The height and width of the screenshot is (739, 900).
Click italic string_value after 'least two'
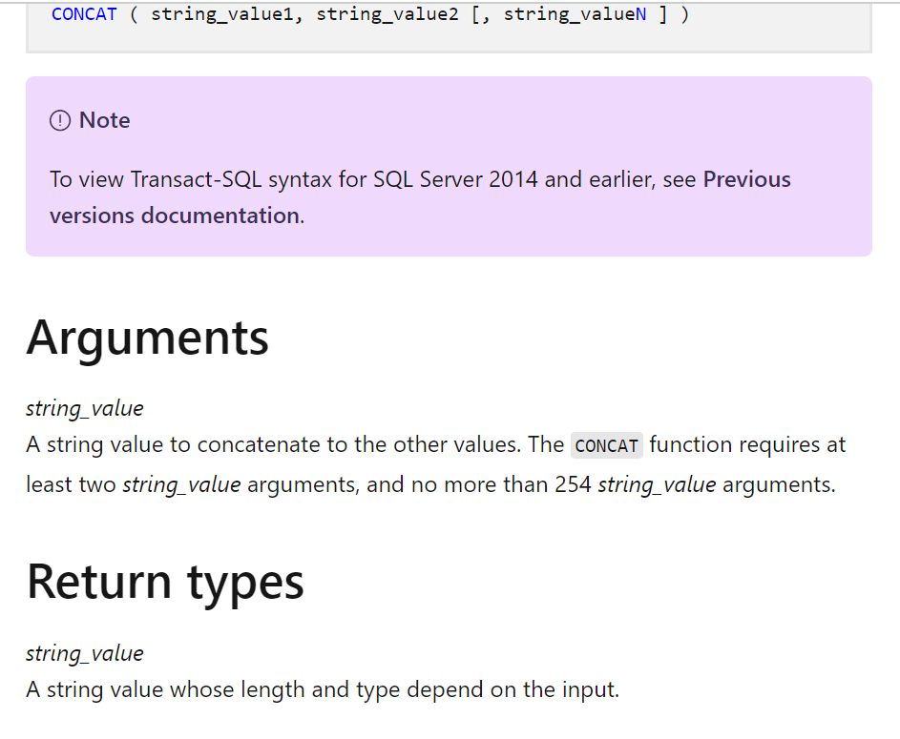tap(181, 484)
